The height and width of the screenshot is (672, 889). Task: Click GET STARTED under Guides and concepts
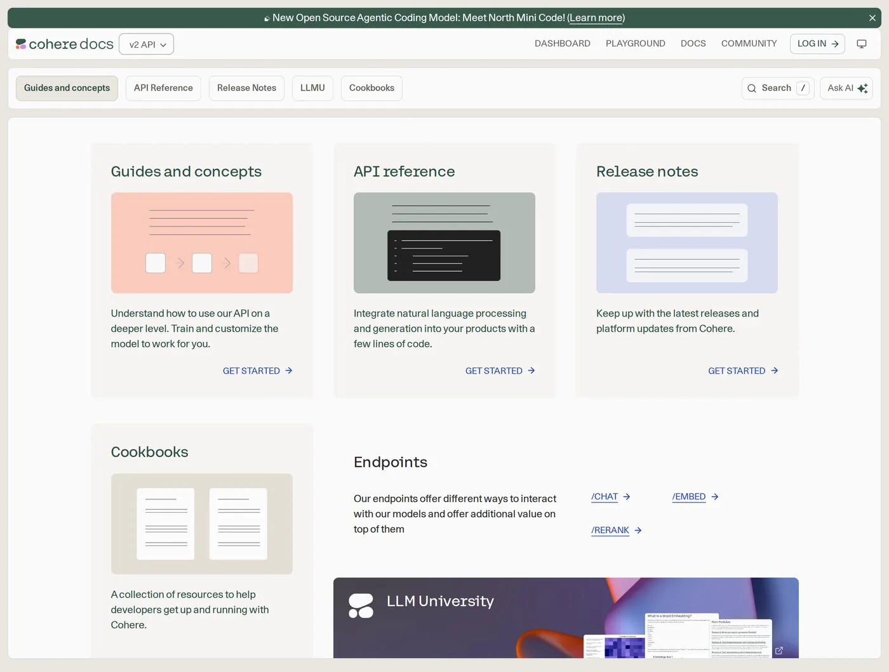pos(257,371)
